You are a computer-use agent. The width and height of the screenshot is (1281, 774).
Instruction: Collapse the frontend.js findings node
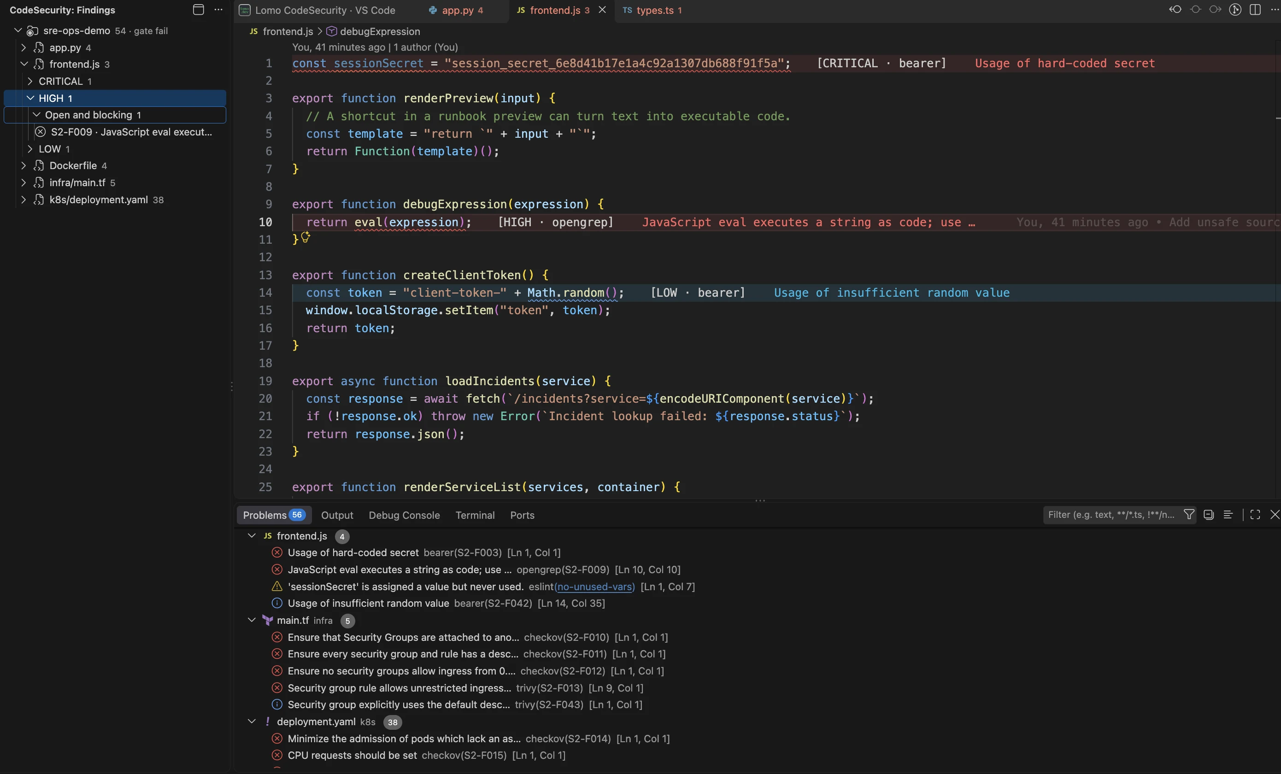click(24, 64)
